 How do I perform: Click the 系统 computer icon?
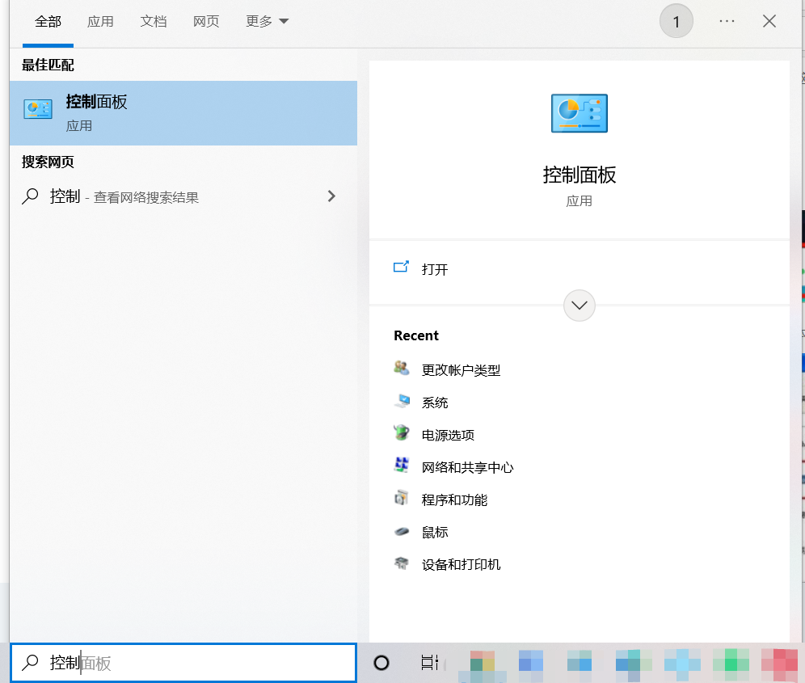click(x=402, y=402)
